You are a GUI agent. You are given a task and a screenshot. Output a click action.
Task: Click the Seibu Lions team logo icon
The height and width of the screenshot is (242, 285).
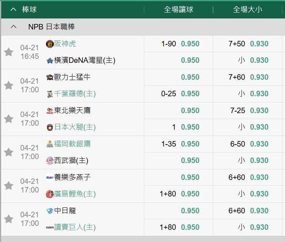coord(50,160)
